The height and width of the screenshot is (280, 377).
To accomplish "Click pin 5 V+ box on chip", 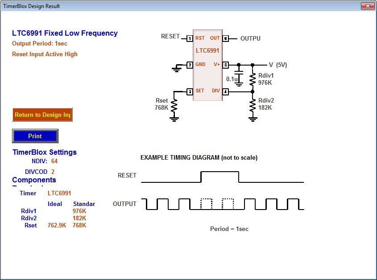I will [x=226, y=65].
